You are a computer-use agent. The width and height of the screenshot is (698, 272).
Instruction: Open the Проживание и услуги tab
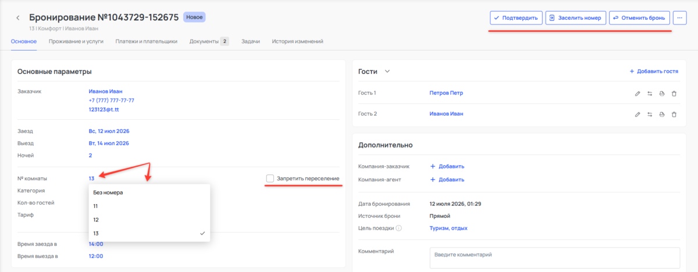click(76, 41)
